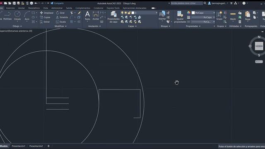Click the keyword search input field
Screen dimensions: 265x149
click(x=187, y=3)
